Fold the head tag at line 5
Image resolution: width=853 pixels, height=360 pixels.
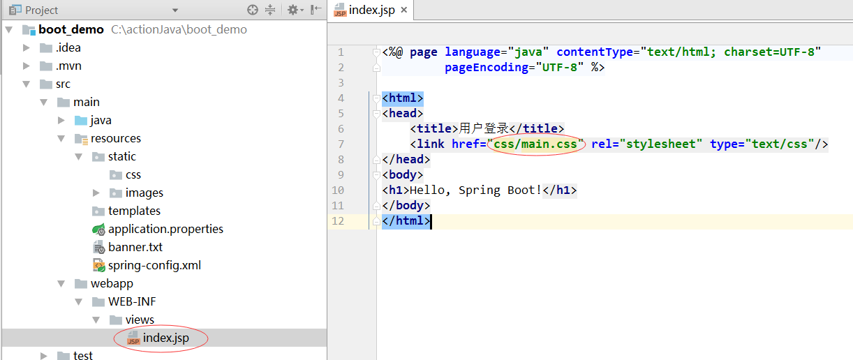coord(376,114)
